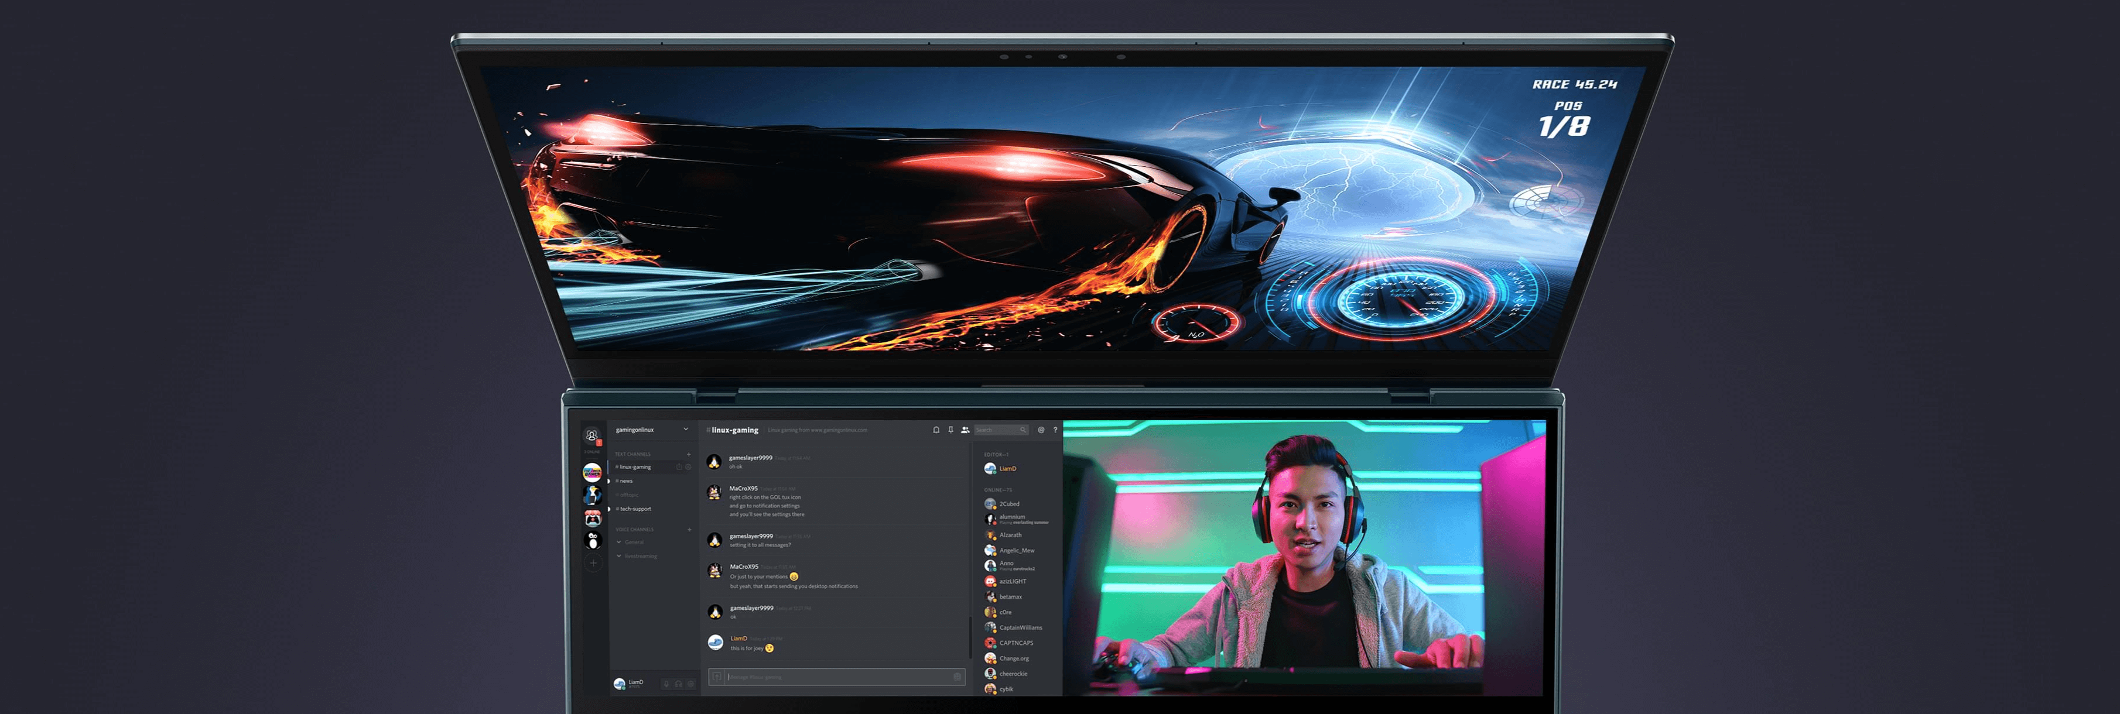
Task: Click the upload file button in message box
Action: 717,677
